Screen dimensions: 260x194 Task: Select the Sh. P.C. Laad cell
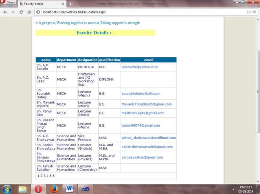(46, 80)
